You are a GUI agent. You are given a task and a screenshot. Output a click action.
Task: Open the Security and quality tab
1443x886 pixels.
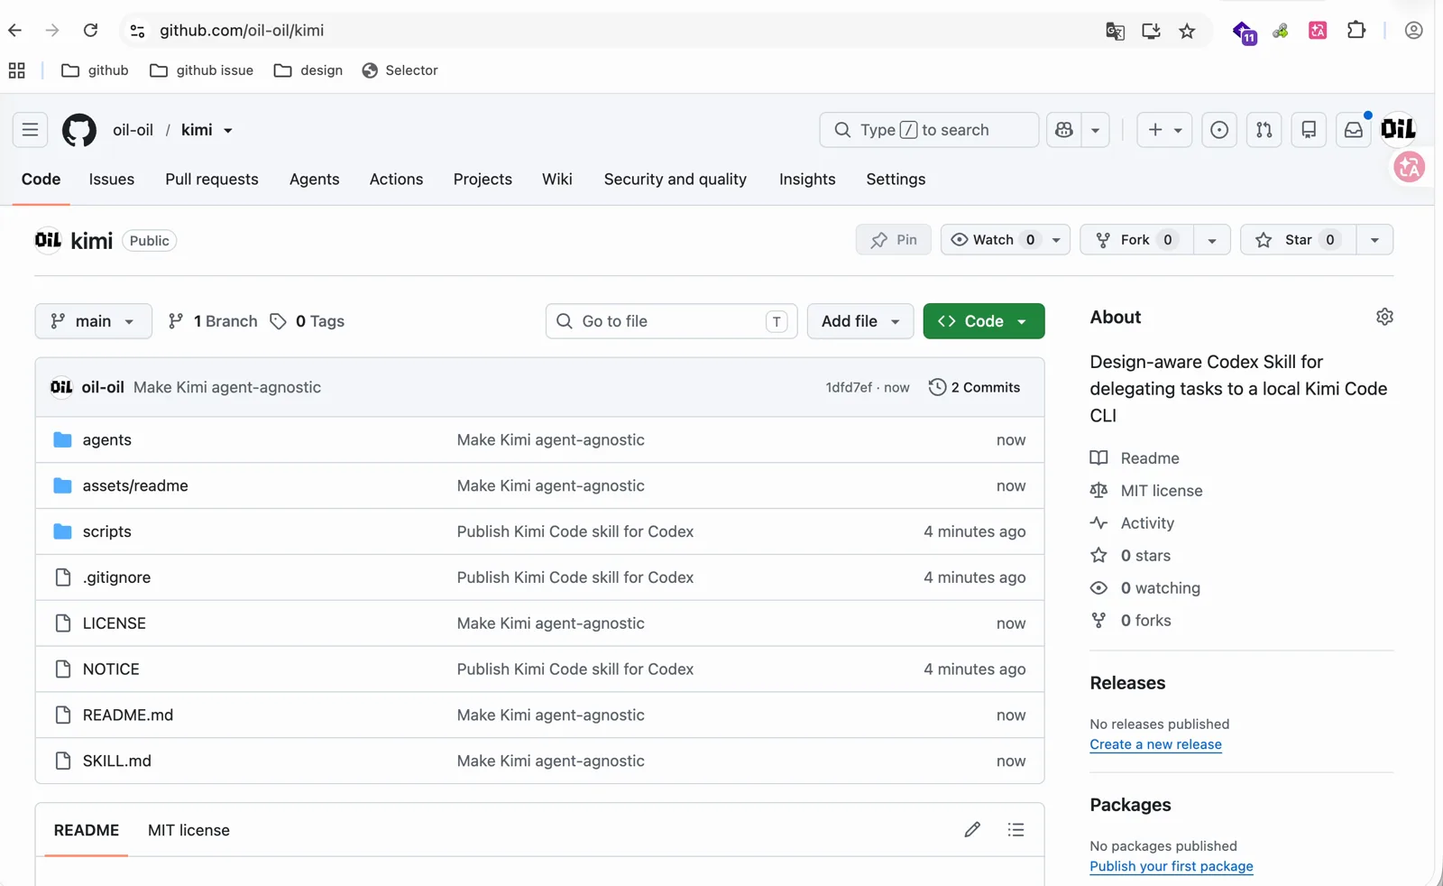(x=675, y=179)
